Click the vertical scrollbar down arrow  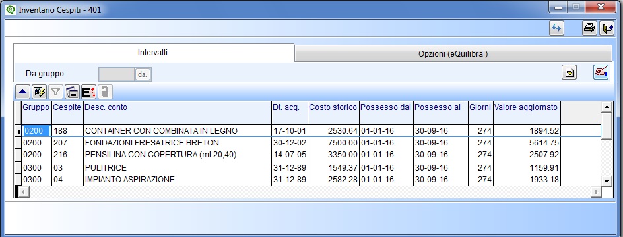[x=607, y=181]
